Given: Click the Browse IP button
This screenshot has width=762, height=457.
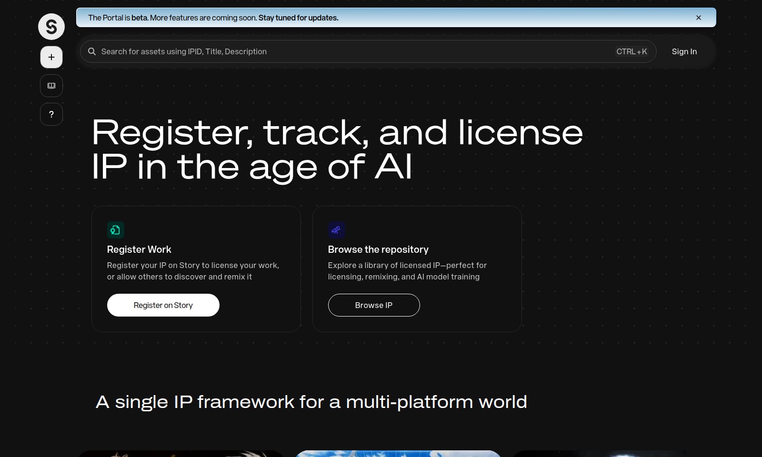Looking at the screenshot, I should click(x=374, y=305).
